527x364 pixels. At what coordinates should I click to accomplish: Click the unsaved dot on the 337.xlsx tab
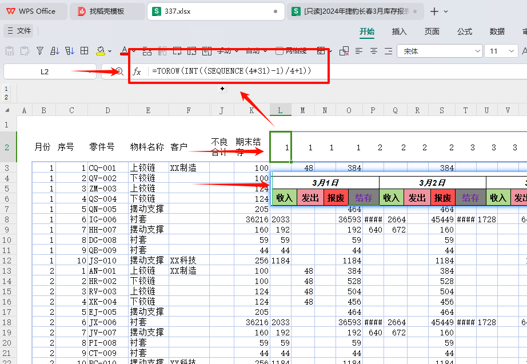pyautogui.click(x=276, y=11)
